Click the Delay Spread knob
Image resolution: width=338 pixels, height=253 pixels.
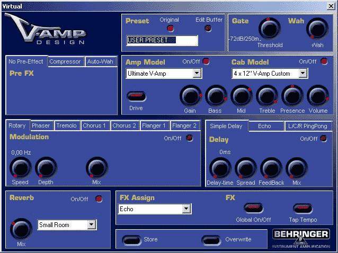(x=245, y=168)
